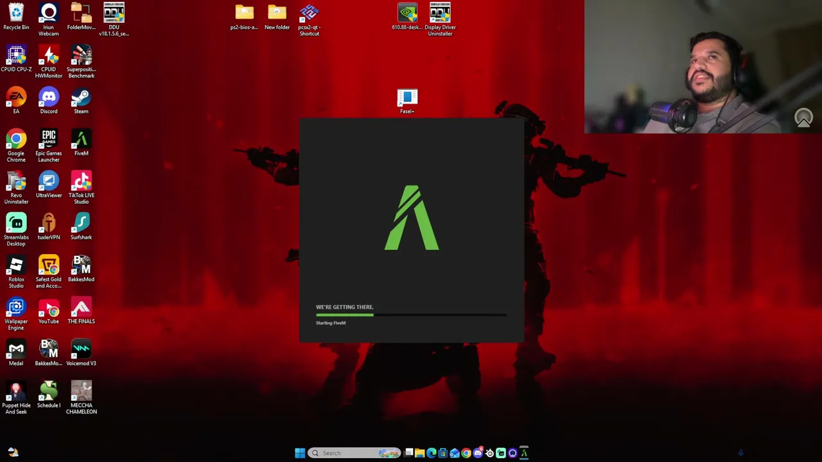The height and width of the screenshot is (462, 822).
Task: Select the 'Safest Gold and Acco...' desktop shortcut
Action: [x=49, y=272]
